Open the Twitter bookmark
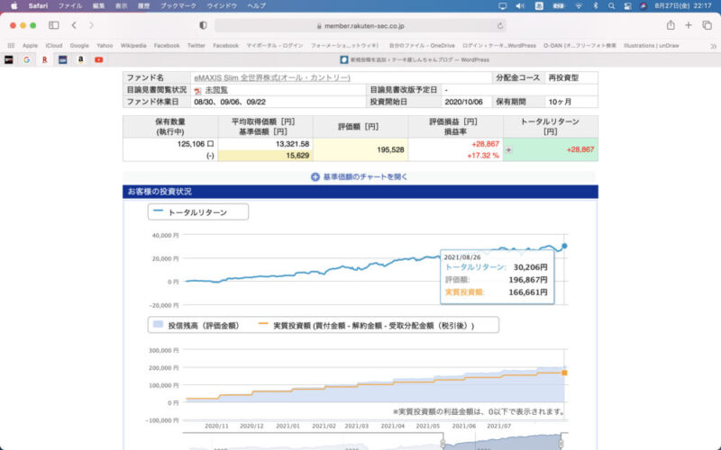721x450 pixels. pyautogui.click(x=196, y=46)
